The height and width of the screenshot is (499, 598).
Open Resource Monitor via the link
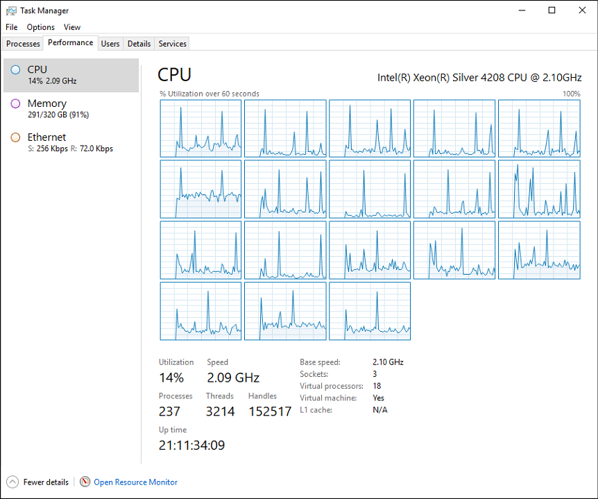click(135, 482)
